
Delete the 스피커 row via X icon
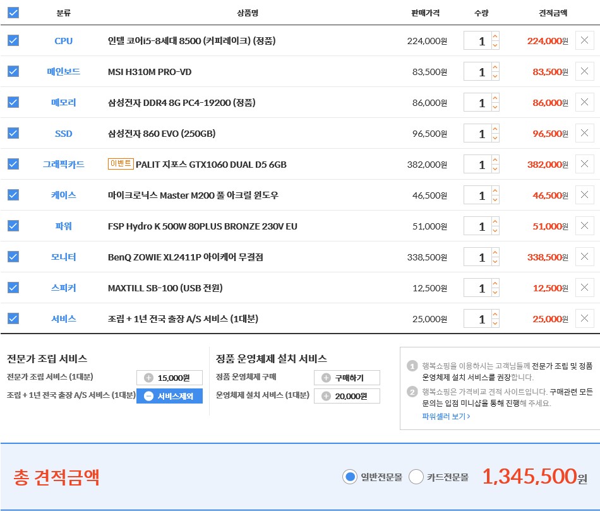(x=584, y=288)
